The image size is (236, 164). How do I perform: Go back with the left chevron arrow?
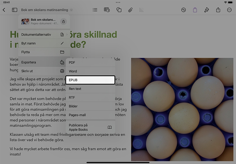(x=4, y=10)
